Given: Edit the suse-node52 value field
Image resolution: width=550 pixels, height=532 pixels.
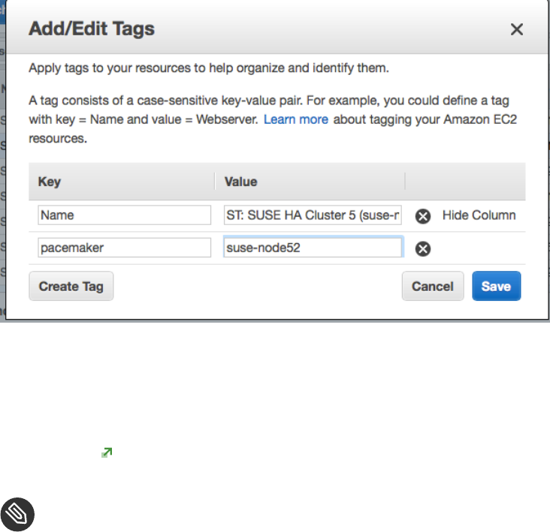Looking at the screenshot, I should tap(313, 248).
